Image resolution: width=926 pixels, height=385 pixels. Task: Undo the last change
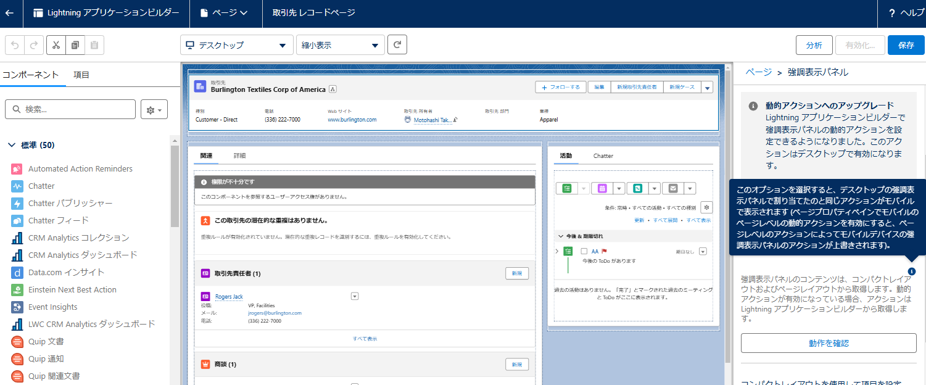(x=15, y=45)
